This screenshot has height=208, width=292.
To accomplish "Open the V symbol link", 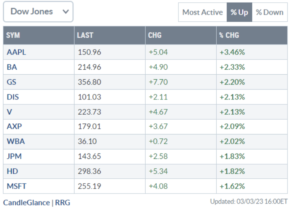I will [9, 112].
